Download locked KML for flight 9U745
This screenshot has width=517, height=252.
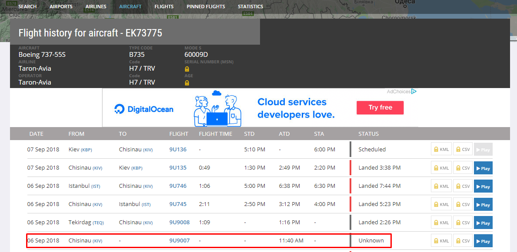tap(441, 204)
